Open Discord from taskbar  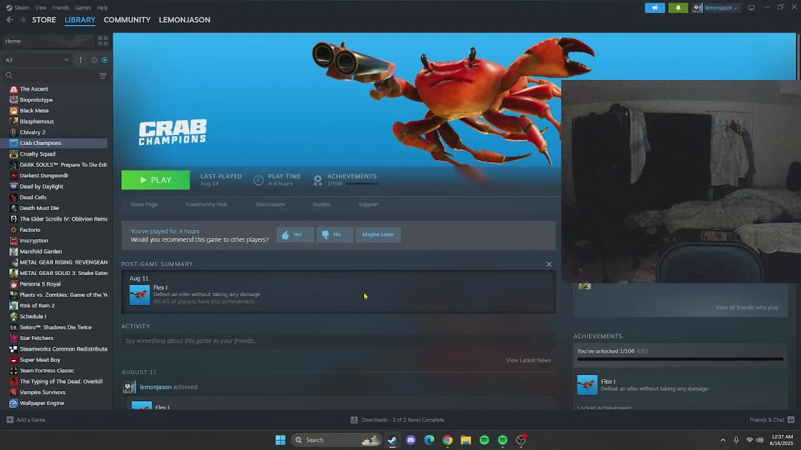411,440
